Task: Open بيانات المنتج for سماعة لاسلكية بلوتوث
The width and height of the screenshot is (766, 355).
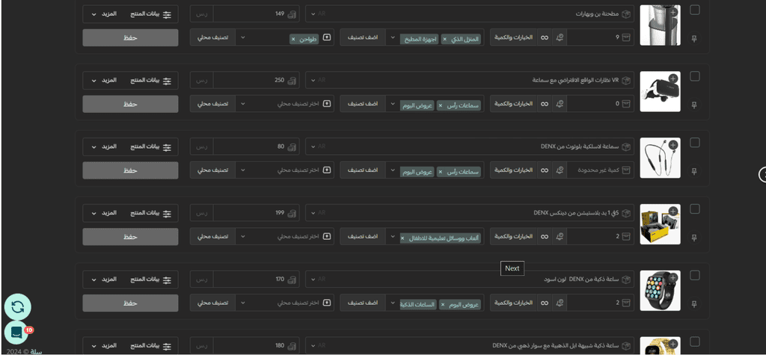Action: (151, 146)
